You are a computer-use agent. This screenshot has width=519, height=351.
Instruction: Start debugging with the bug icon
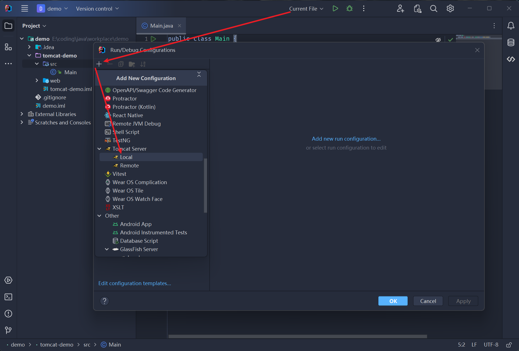pos(349,8)
